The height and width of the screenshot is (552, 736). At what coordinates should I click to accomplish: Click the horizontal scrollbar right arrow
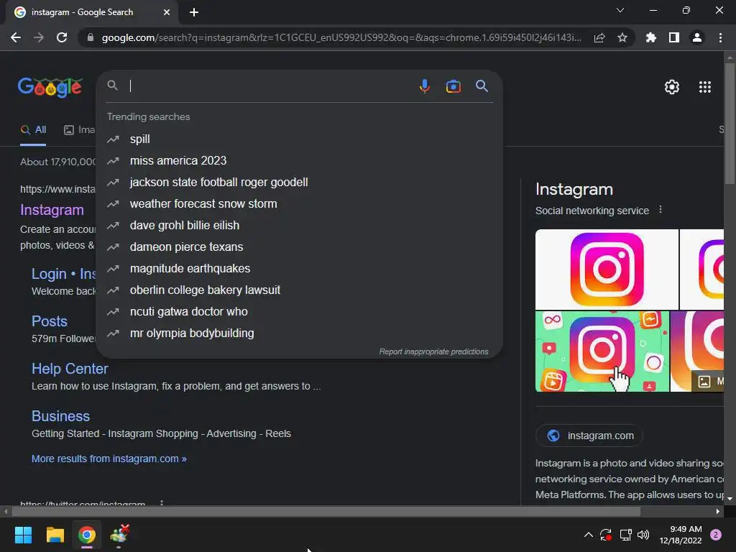click(x=718, y=512)
